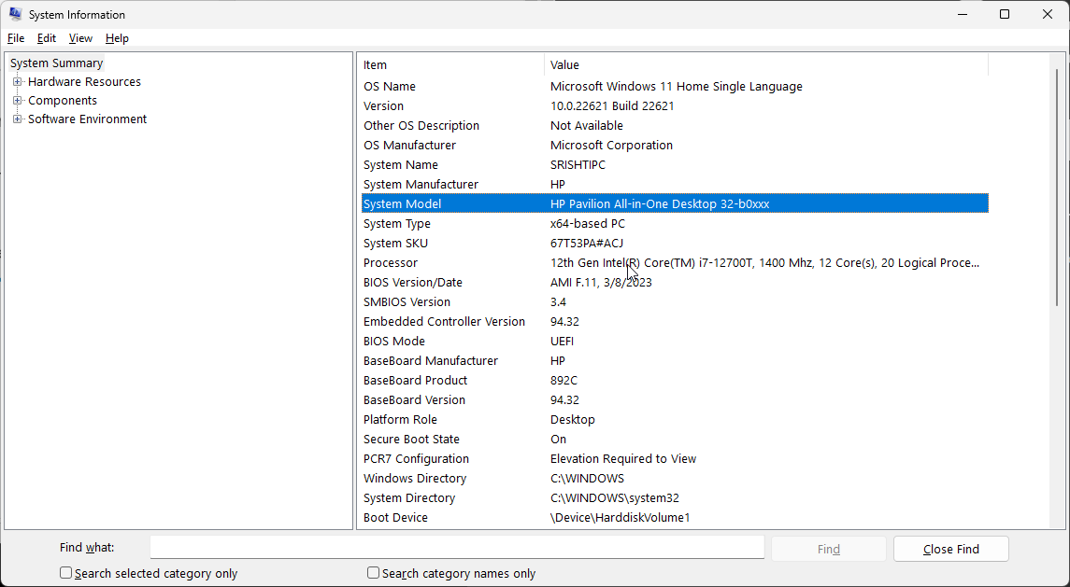Select the Windows Directory row
The width and height of the screenshot is (1070, 587).
coord(675,479)
